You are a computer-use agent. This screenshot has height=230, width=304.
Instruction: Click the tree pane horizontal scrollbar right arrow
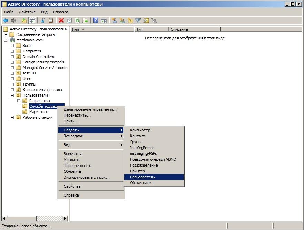coord(66,219)
